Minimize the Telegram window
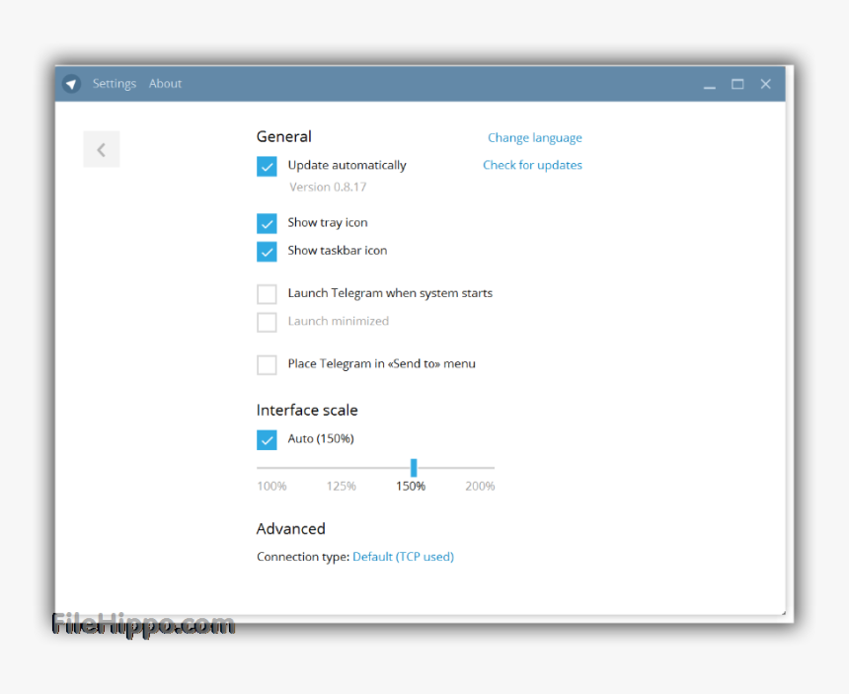 (x=709, y=85)
